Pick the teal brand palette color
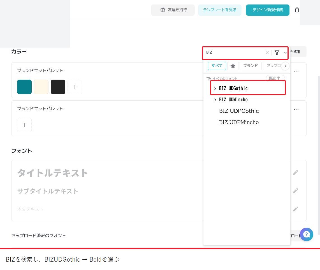The width and height of the screenshot is (320, 270). (x=24, y=87)
